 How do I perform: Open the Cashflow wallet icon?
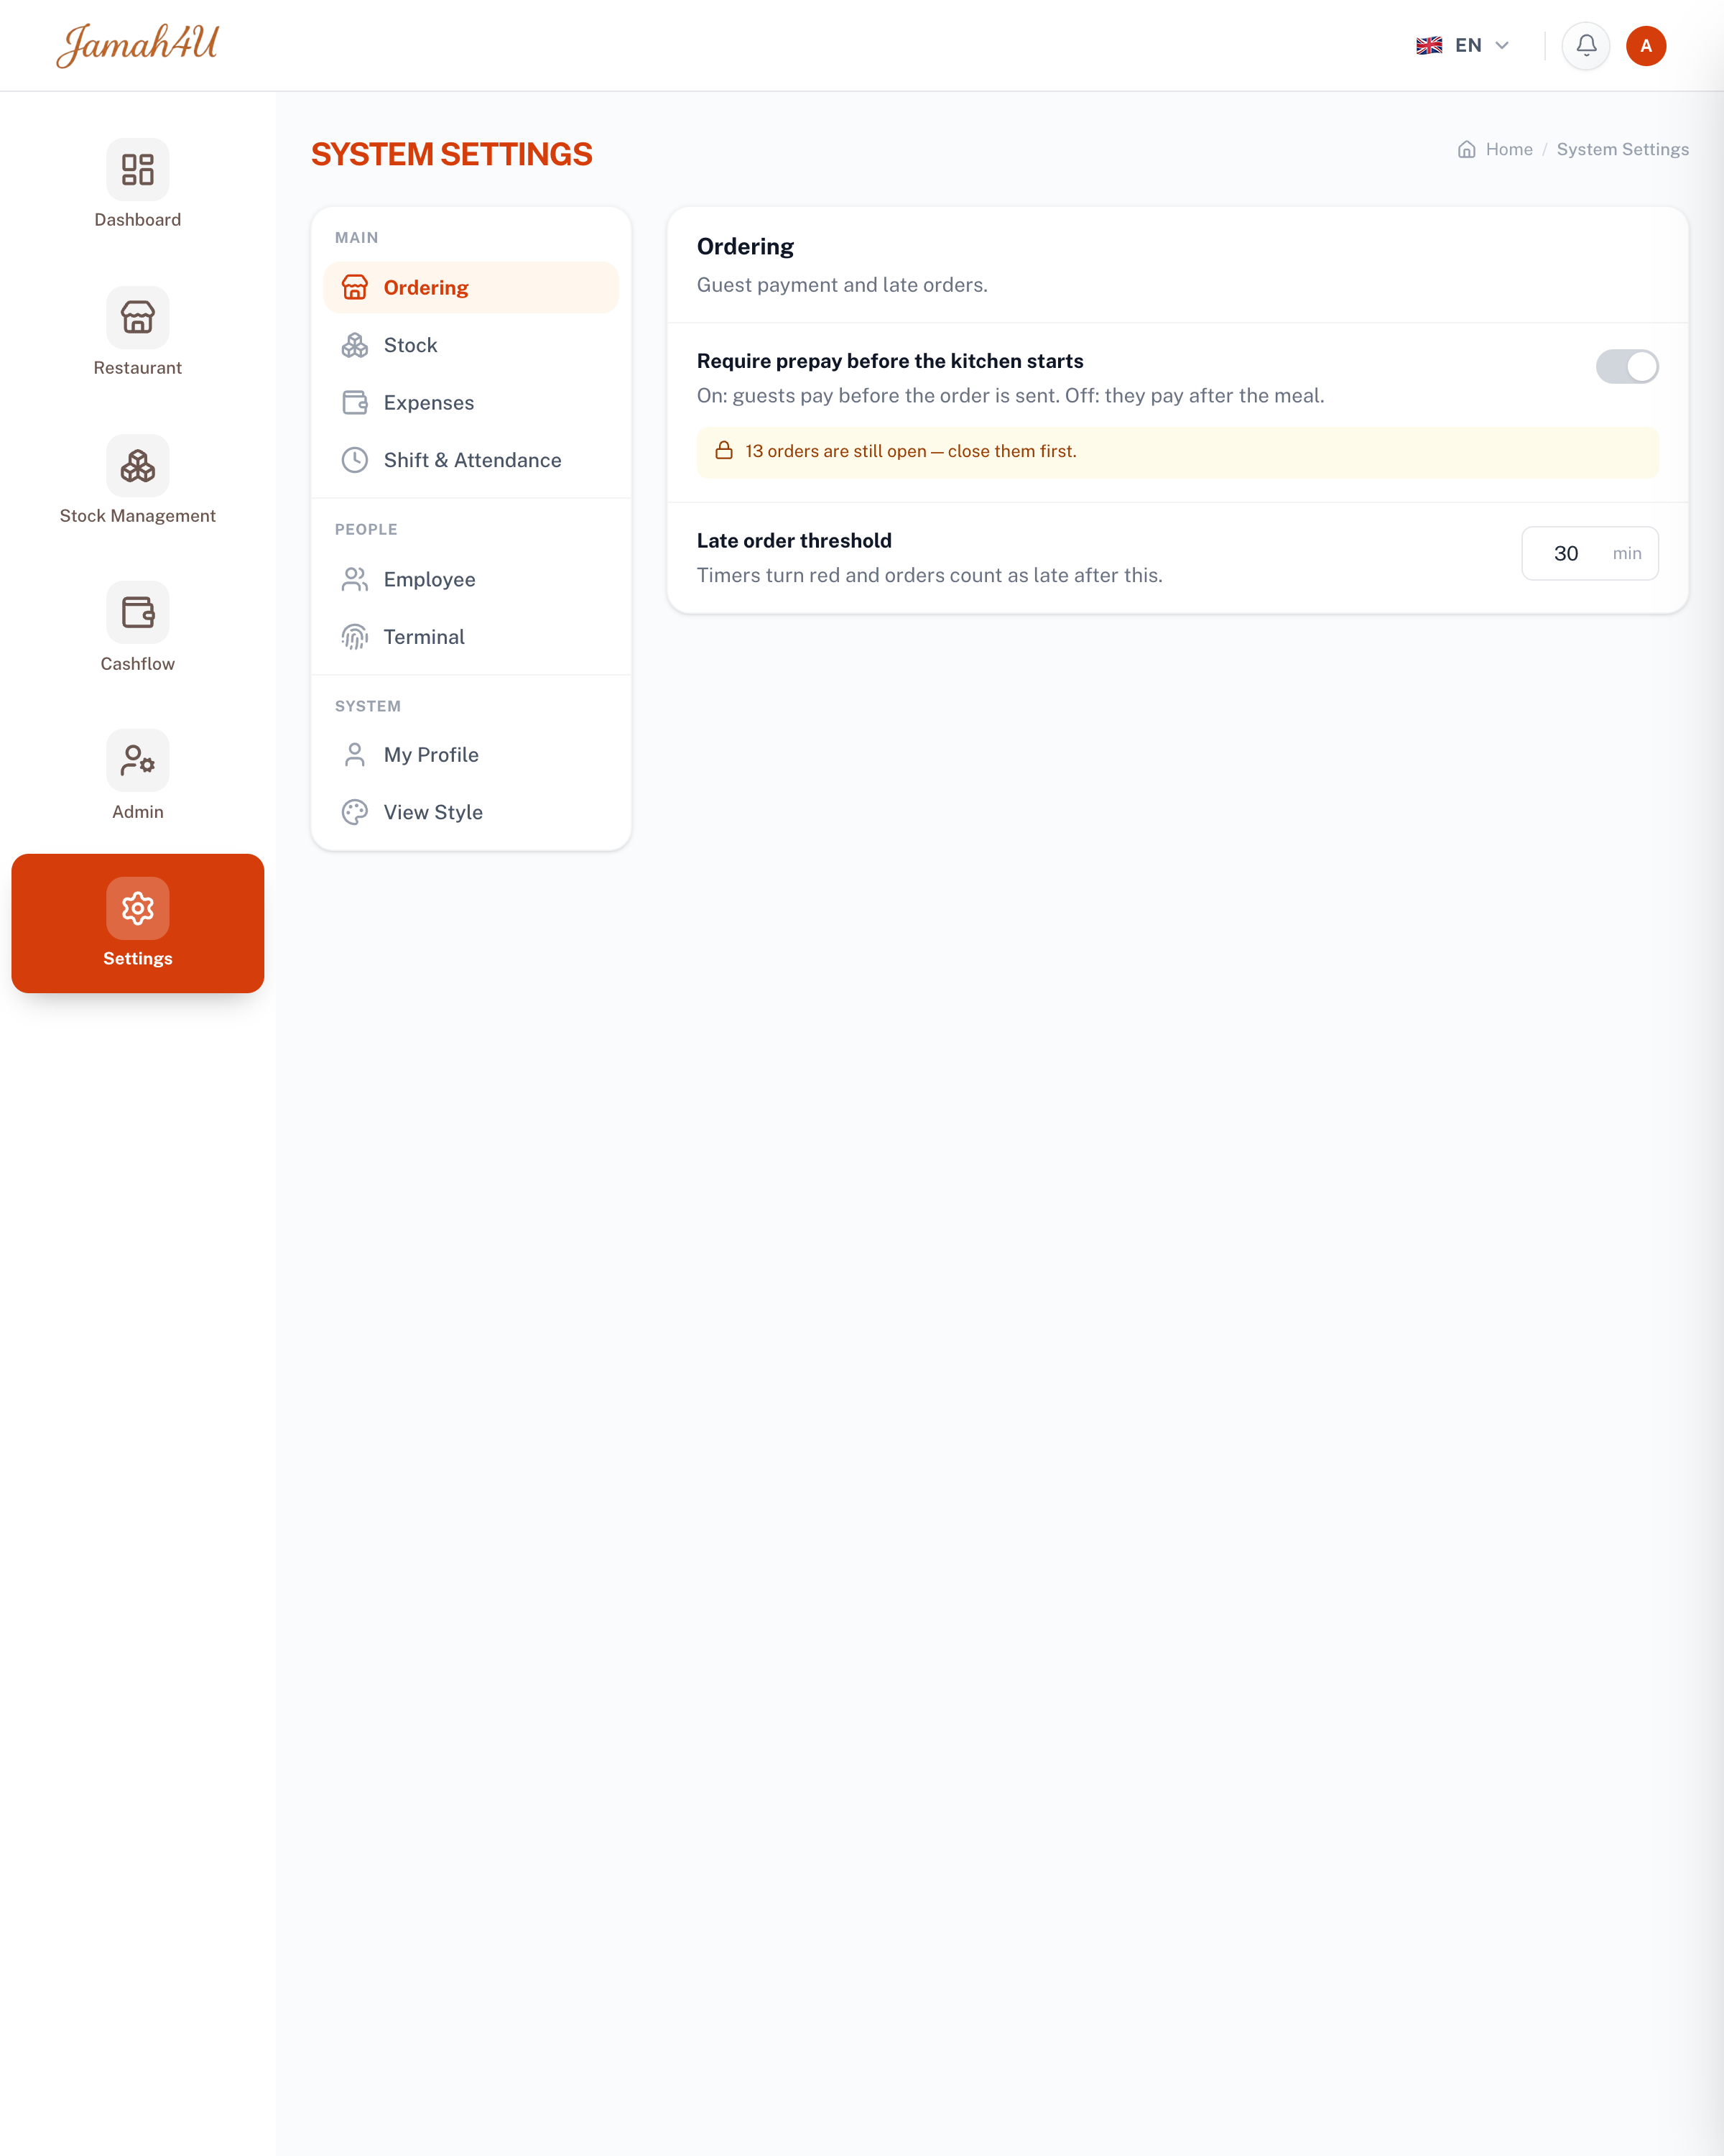138,612
